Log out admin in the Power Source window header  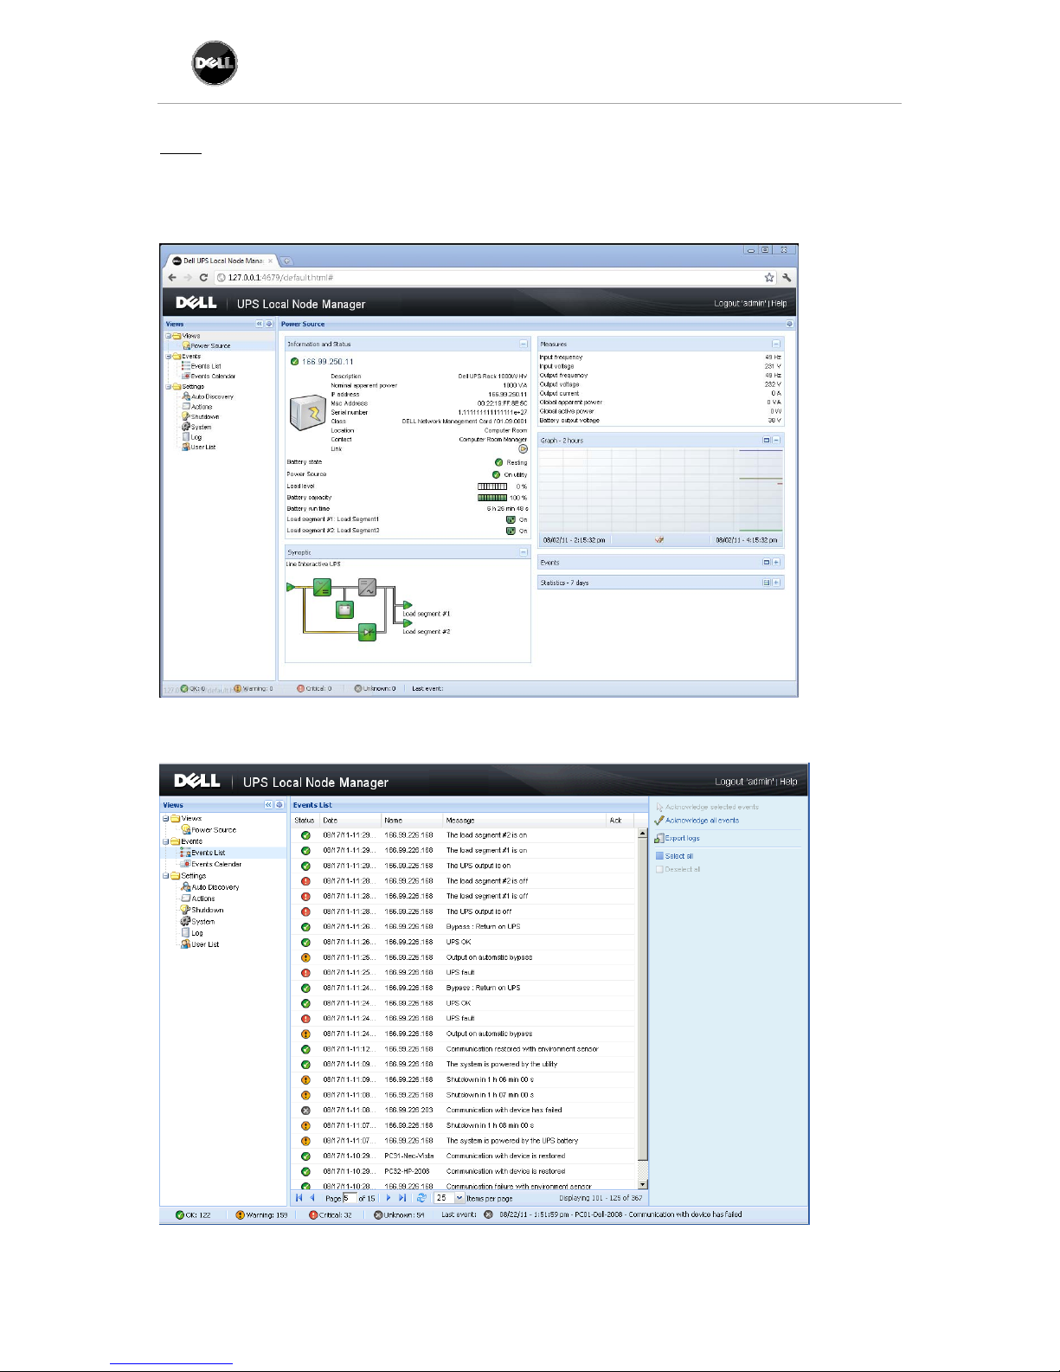(x=742, y=304)
